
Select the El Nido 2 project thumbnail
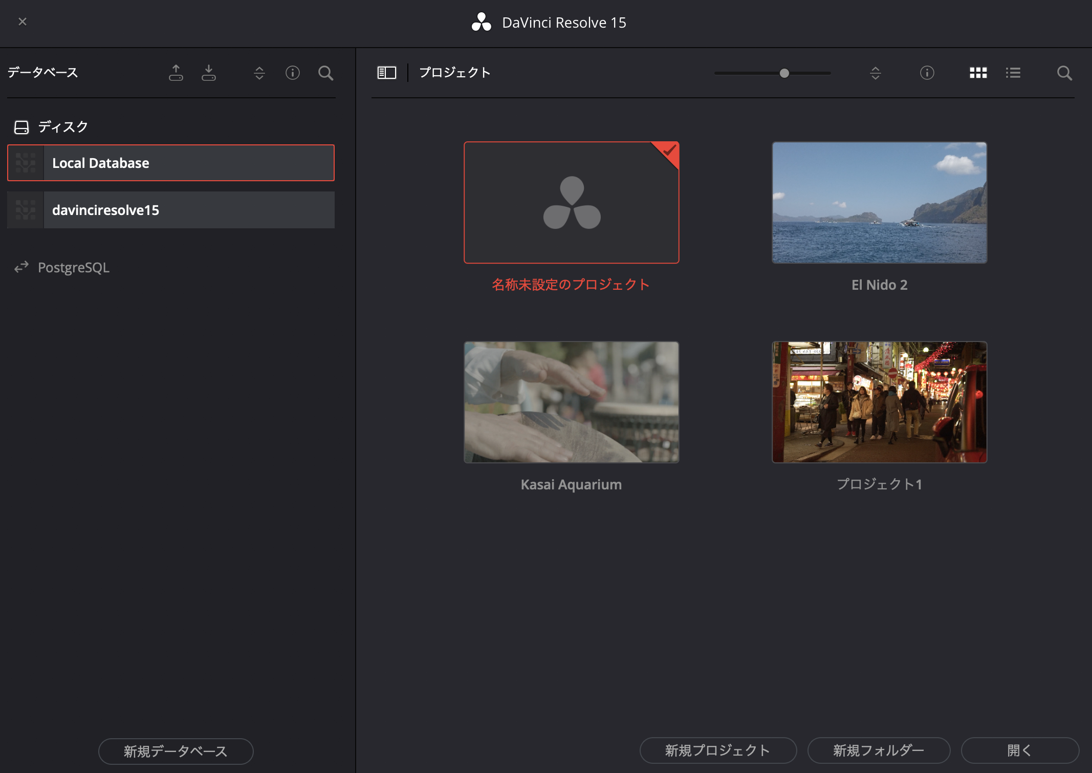click(879, 203)
